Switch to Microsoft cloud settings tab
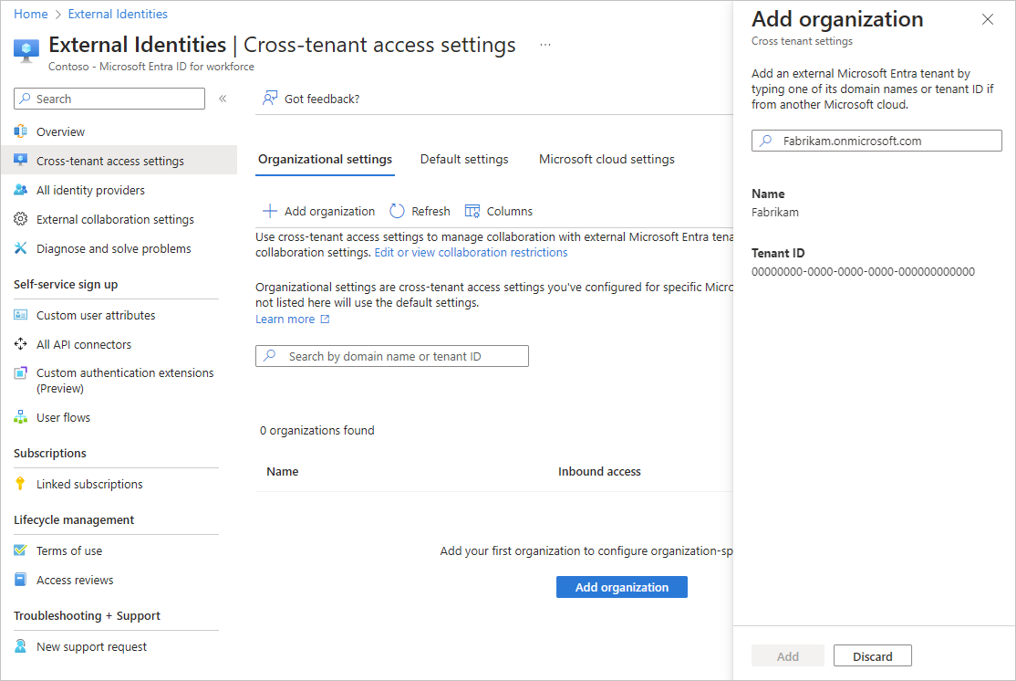This screenshot has width=1016, height=681. [606, 159]
